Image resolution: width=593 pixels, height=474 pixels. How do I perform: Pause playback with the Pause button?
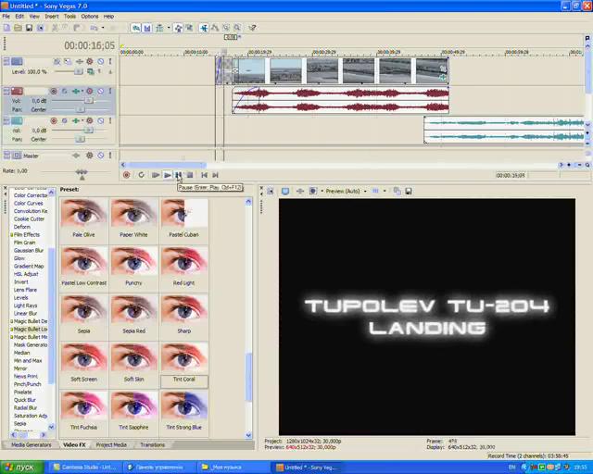(179, 175)
